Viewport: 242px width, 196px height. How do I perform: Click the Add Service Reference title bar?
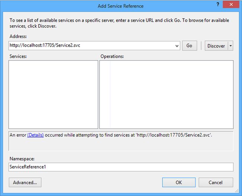(x=120, y=6)
